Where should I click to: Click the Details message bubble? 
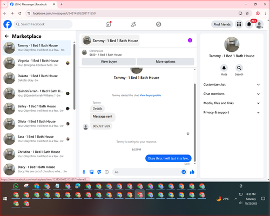pyautogui.click(x=97, y=109)
